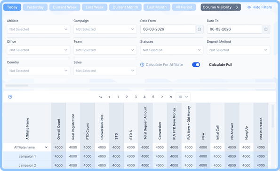
Task: Select the Last Week tab
Action: [x=95, y=8]
